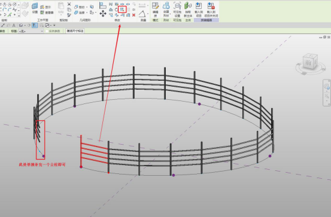Click the Edit Profile pencil icon

pyautogui.click(x=156, y=10)
